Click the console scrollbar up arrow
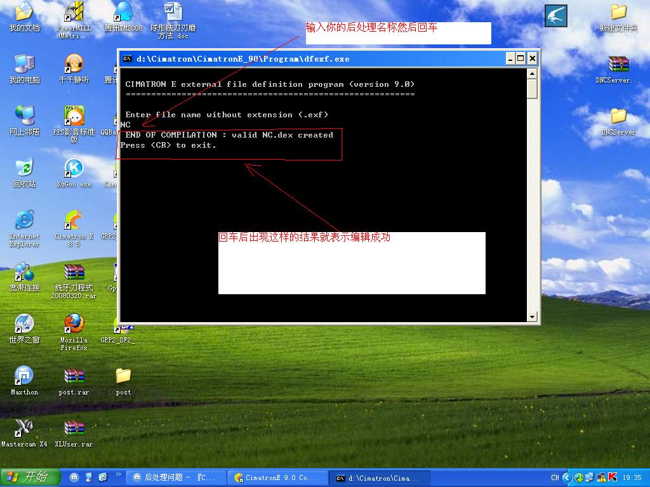The width and height of the screenshot is (650, 487). 533,74
